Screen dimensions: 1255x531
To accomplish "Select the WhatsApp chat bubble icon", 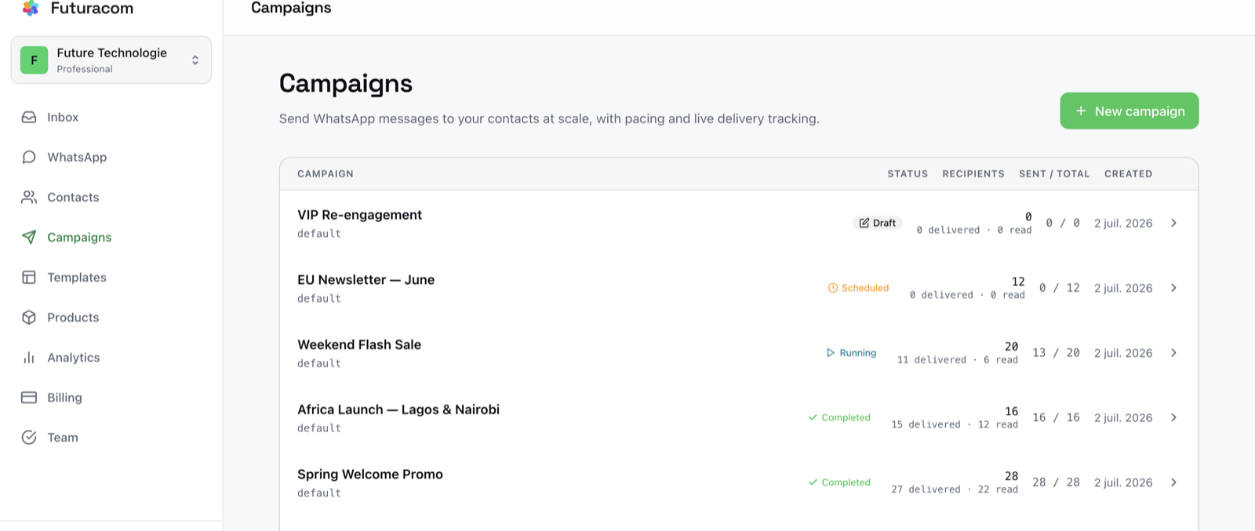I will tap(29, 157).
